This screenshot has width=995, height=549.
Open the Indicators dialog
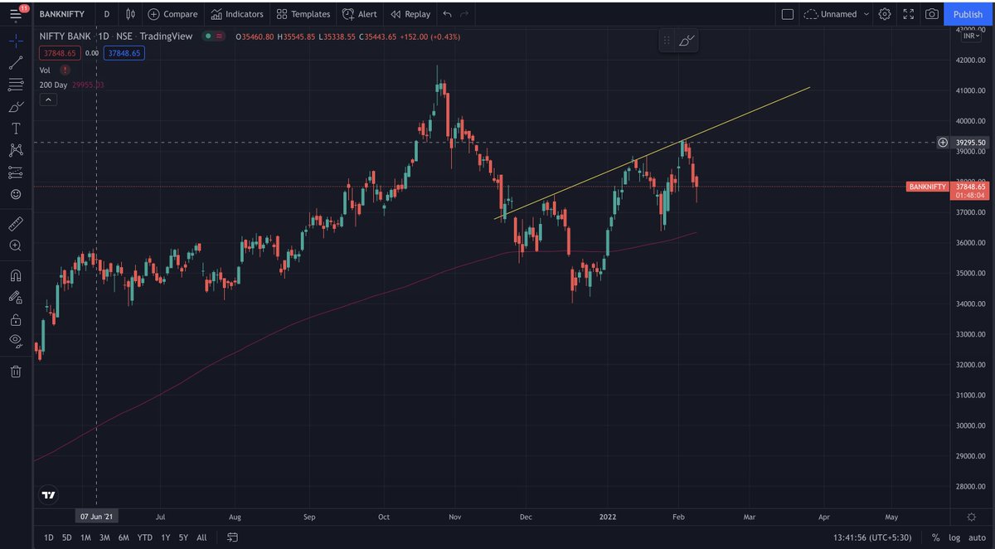[236, 14]
